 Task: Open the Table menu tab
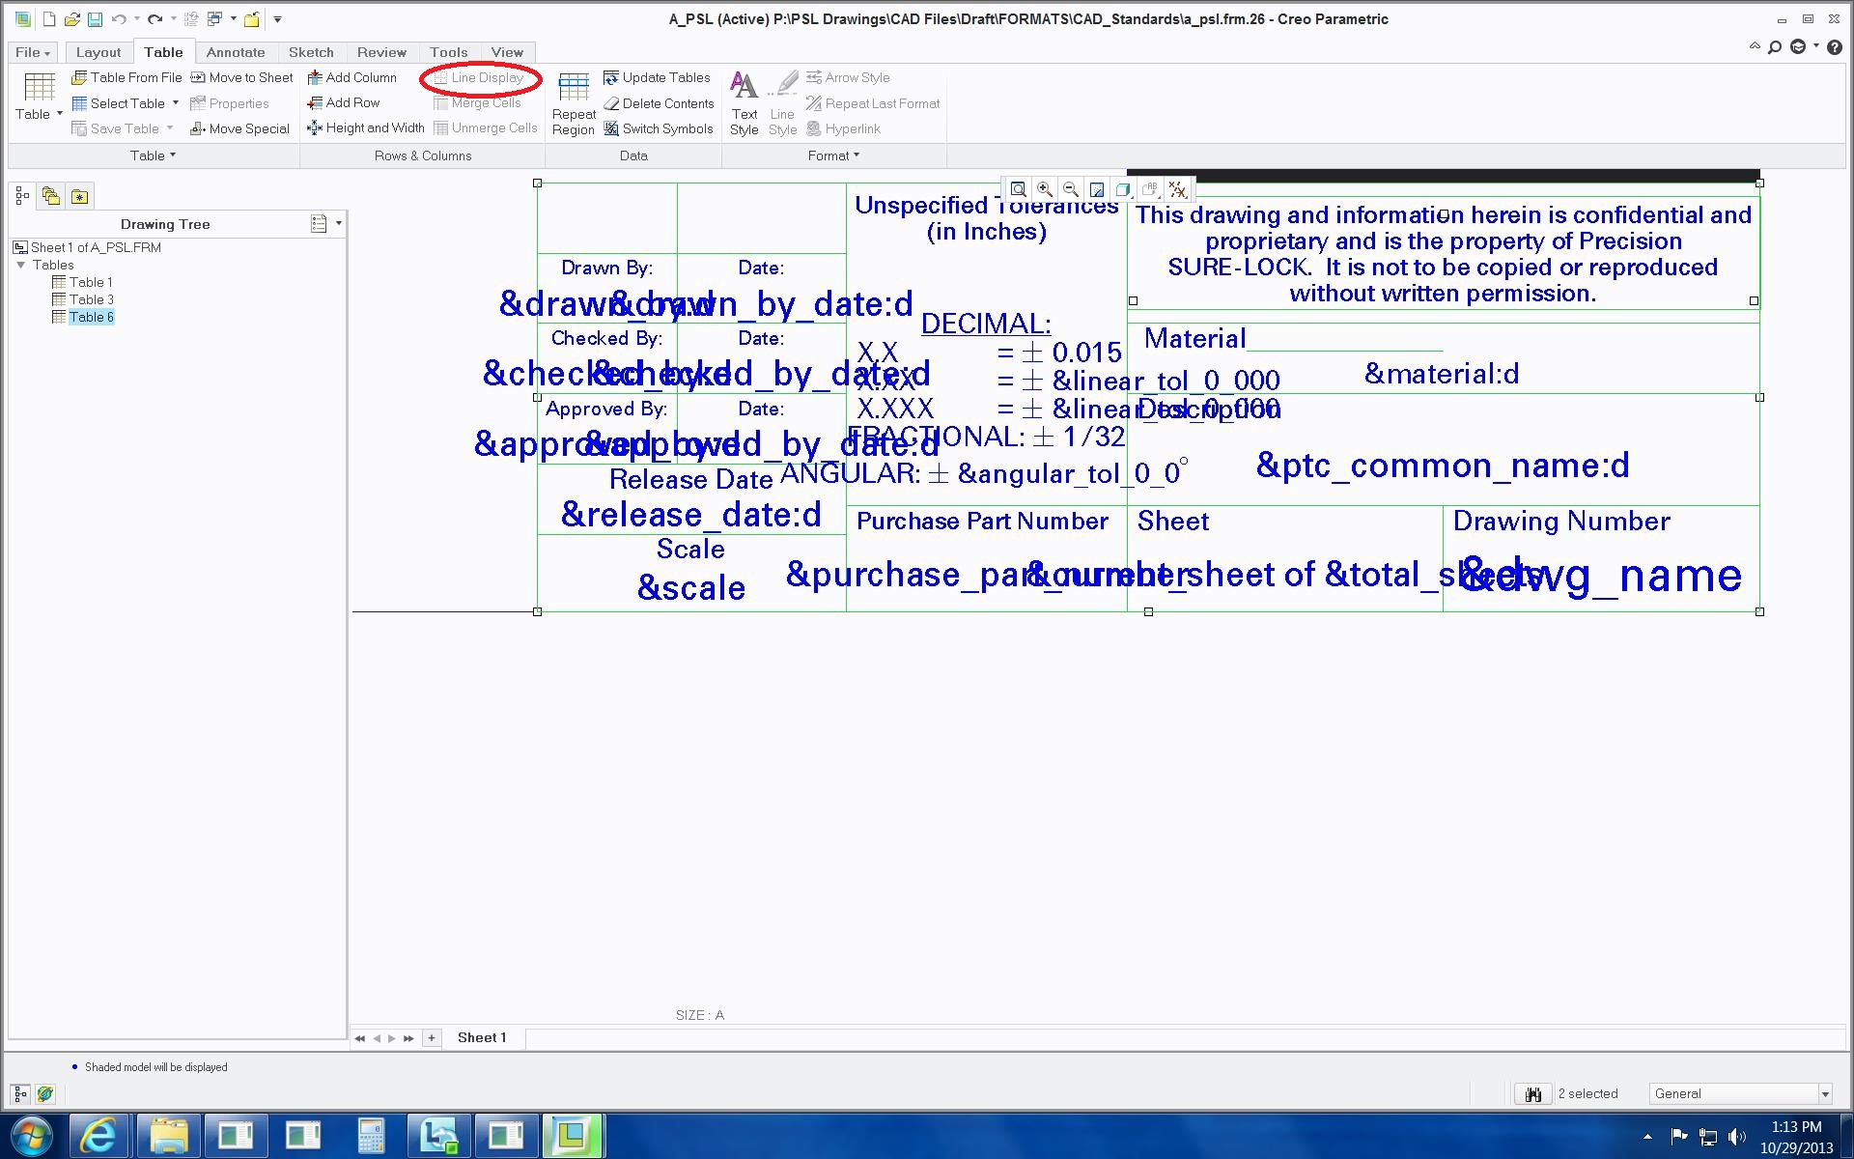161,51
